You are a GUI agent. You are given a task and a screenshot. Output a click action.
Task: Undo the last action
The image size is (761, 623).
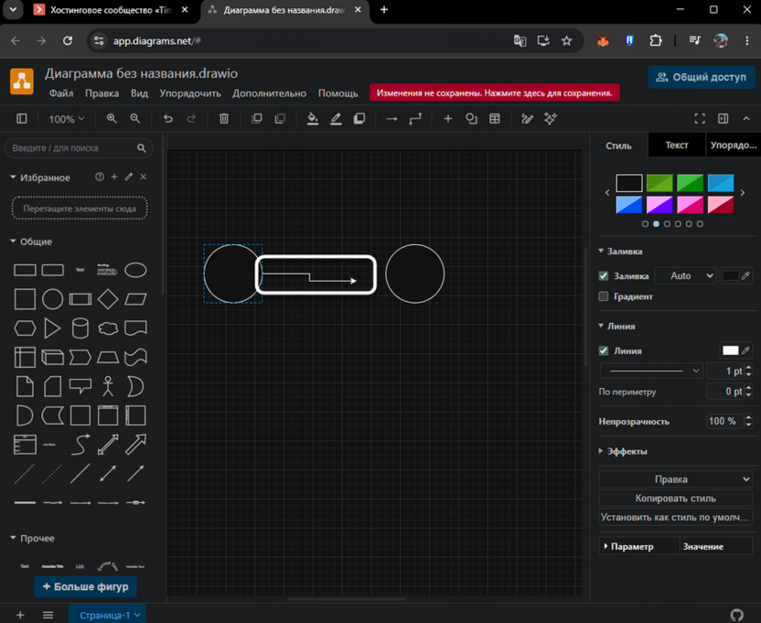click(x=168, y=119)
